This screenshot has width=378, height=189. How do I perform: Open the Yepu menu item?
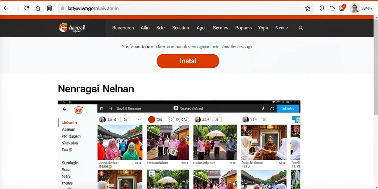(263, 28)
